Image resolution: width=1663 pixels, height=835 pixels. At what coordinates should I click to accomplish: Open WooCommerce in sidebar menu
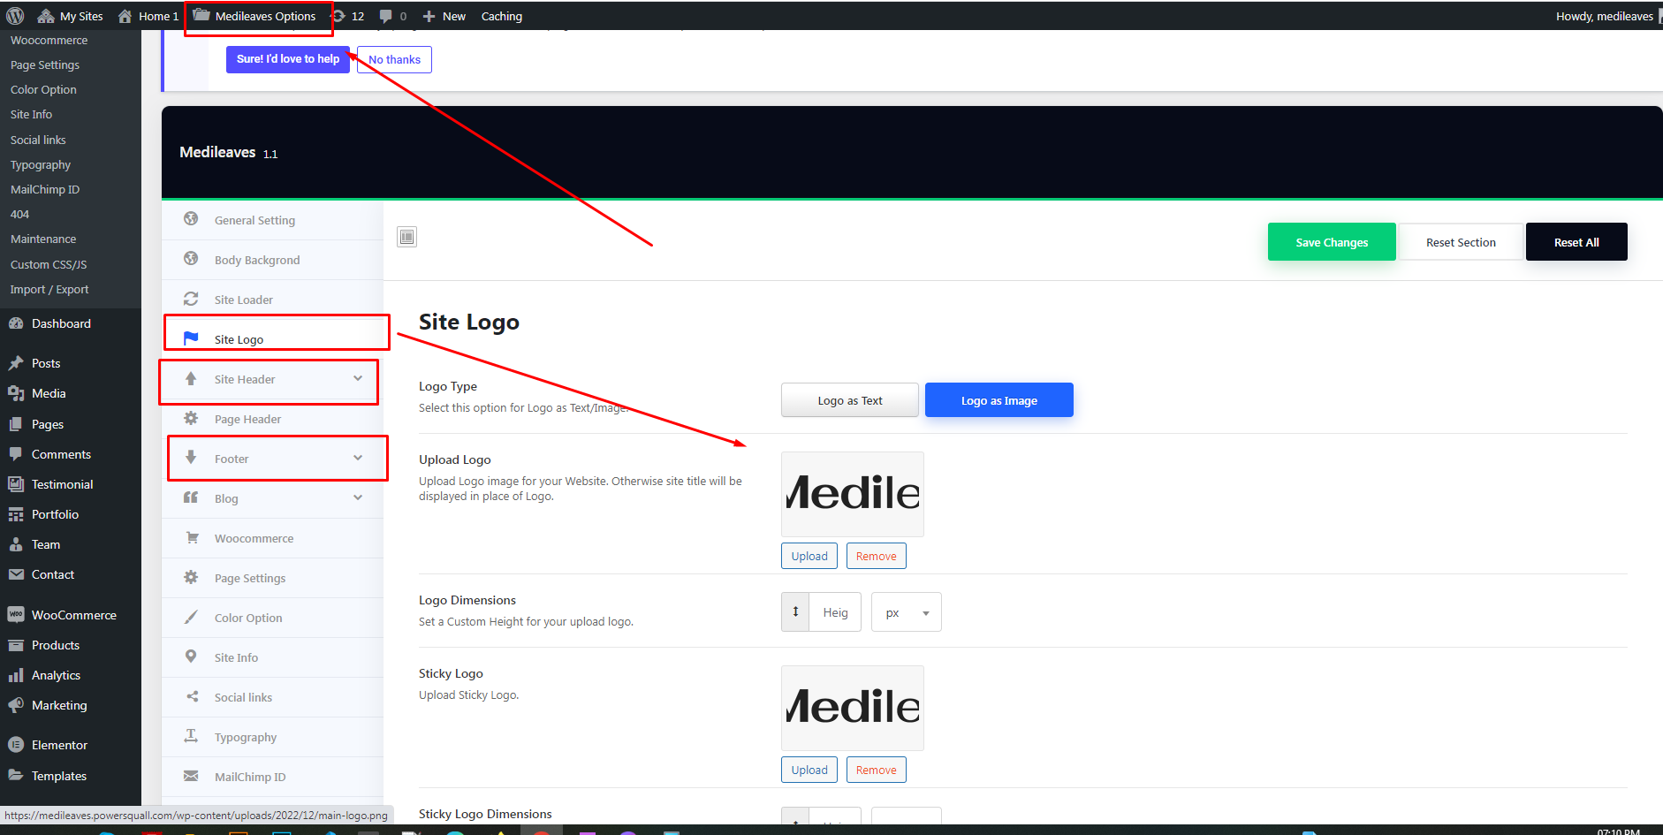pos(71,615)
